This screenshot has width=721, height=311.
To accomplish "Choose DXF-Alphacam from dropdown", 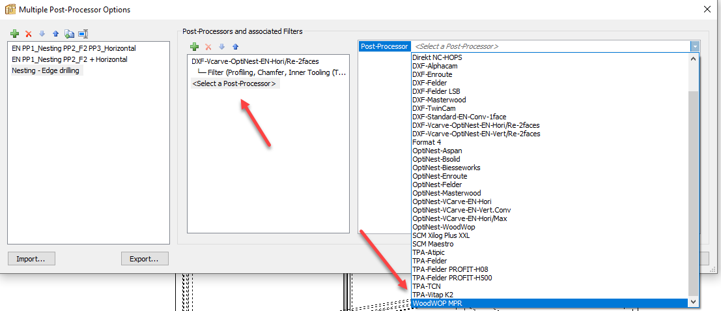I will (550, 66).
